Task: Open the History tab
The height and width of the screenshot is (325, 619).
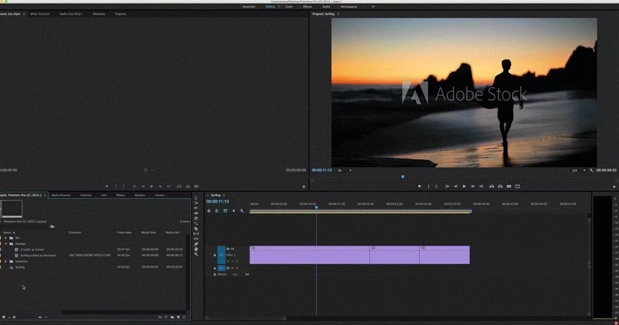Action: (x=160, y=195)
